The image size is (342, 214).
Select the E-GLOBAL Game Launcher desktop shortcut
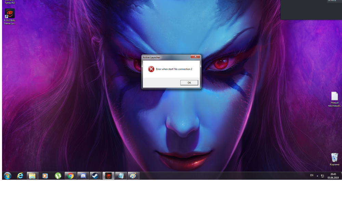click(10, 16)
